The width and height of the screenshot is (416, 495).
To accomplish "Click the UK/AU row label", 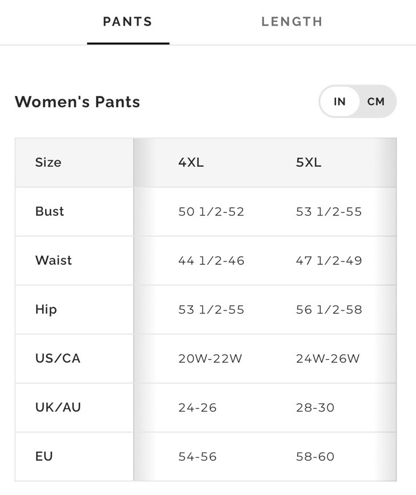I will (x=58, y=407).
